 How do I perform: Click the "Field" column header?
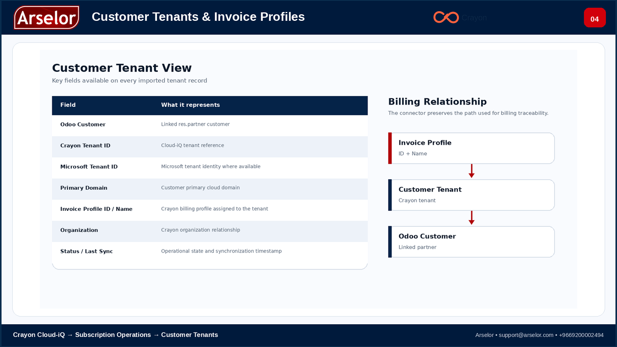(68, 105)
